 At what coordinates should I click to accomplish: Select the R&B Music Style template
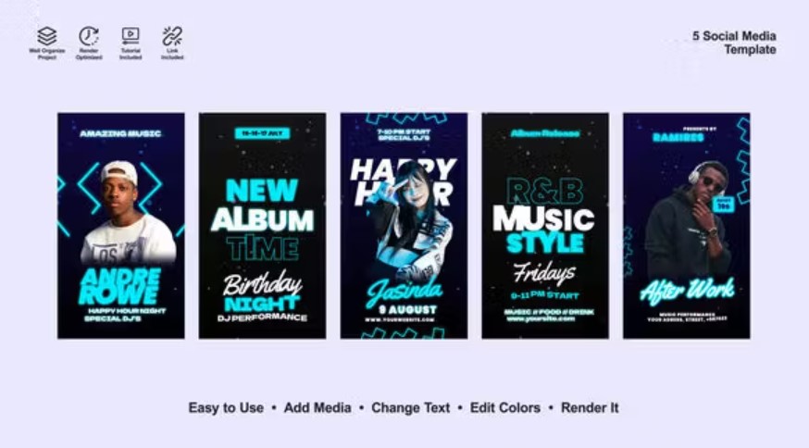pos(545,226)
